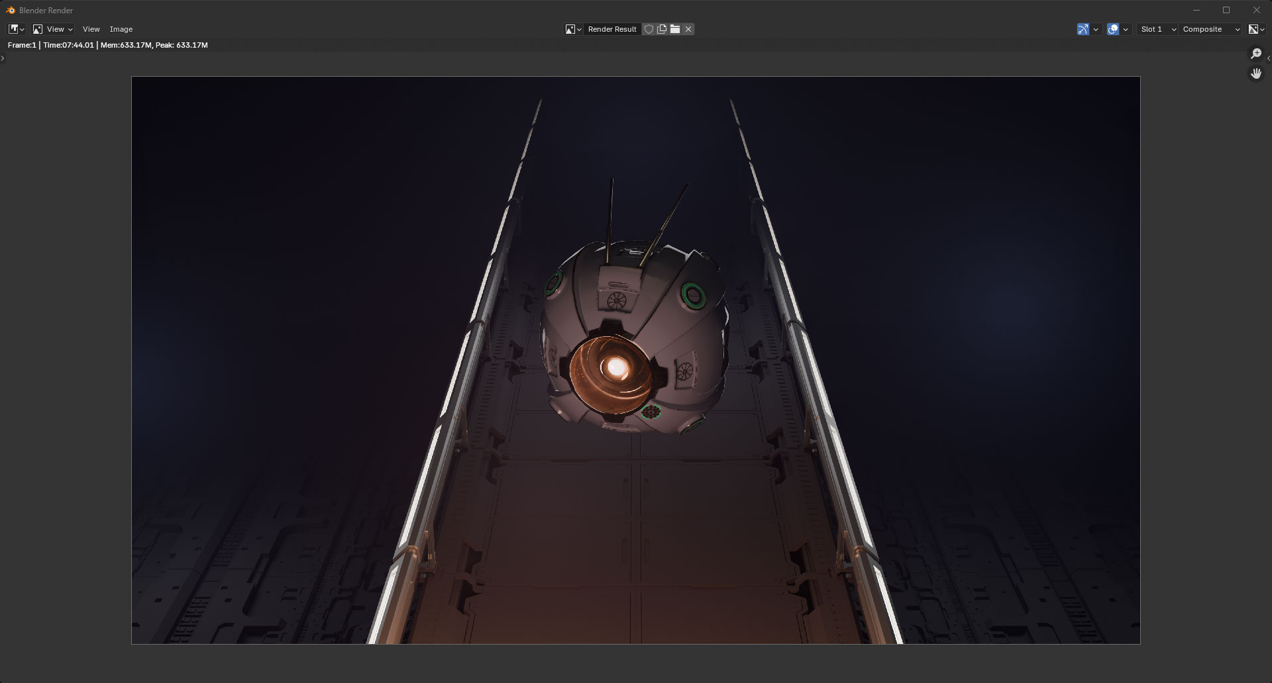Click the render time and memory status text
The image size is (1272, 683).
[108, 45]
